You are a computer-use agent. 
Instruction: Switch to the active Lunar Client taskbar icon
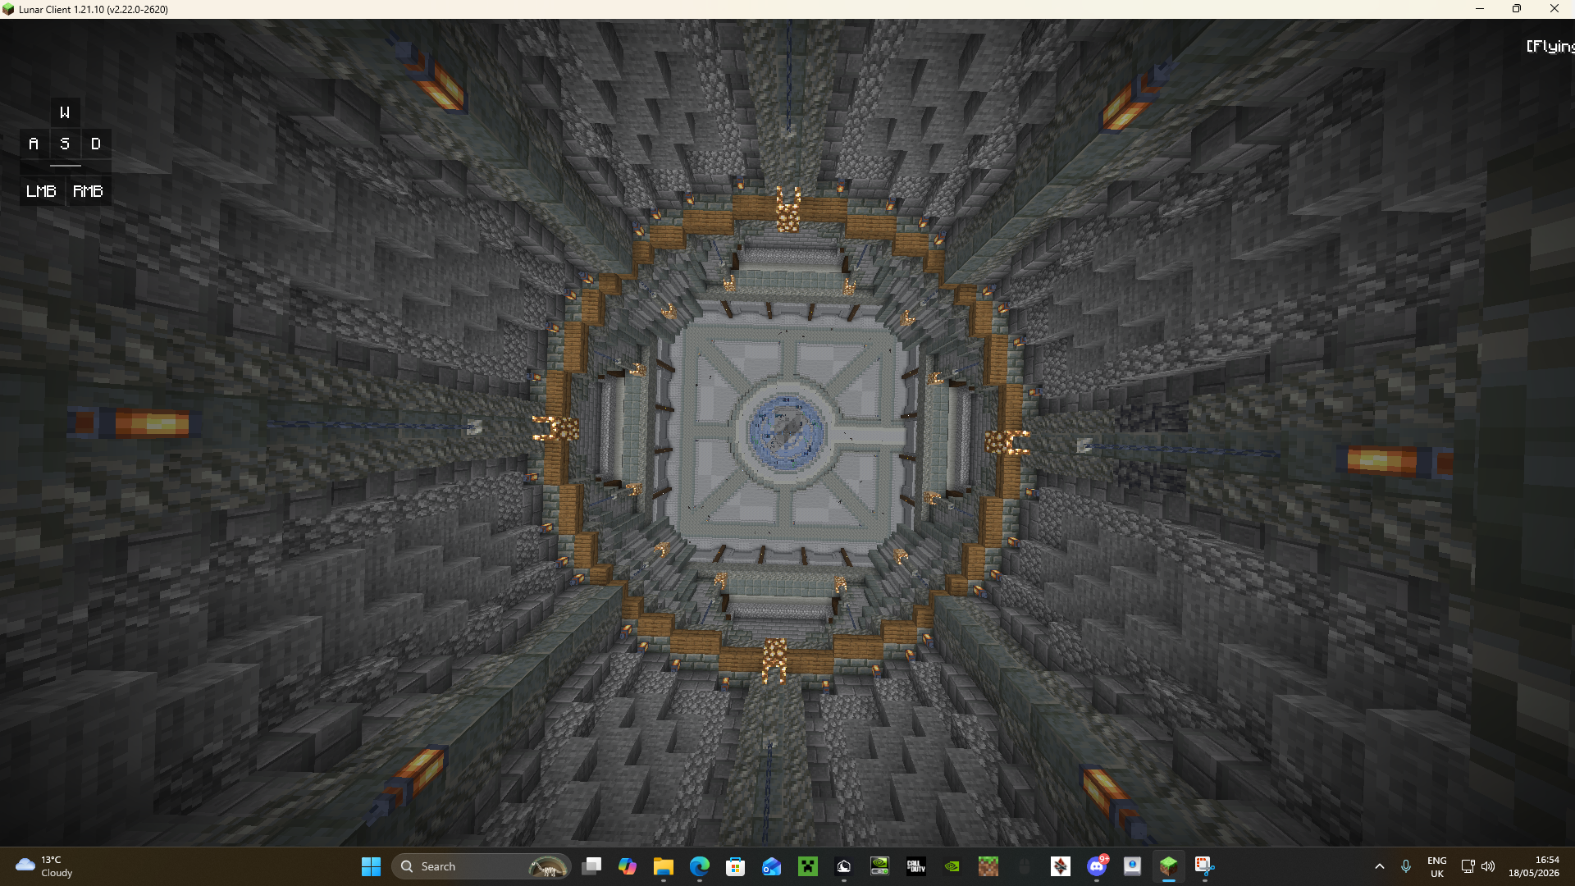(1169, 866)
